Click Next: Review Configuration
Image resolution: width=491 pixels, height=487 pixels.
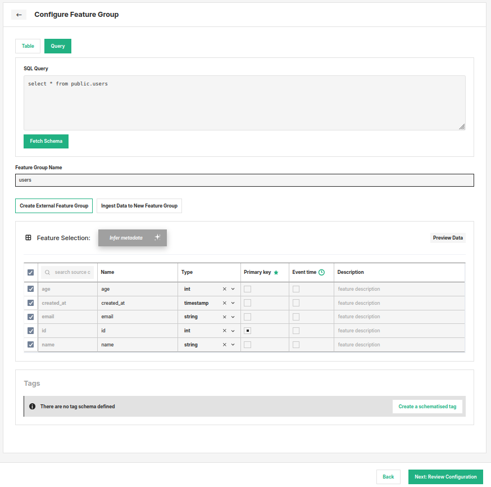coord(445,476)
